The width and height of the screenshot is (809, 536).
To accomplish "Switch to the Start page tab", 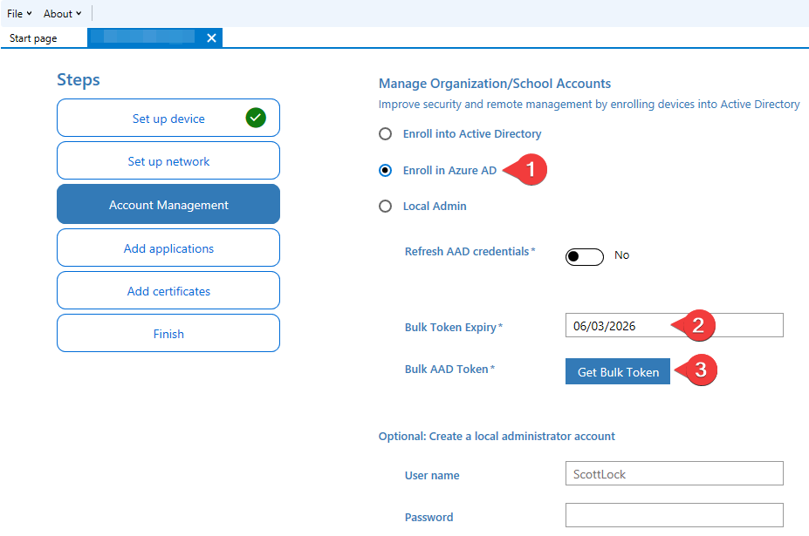I will tap(31, 37).
